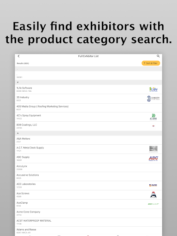Click the Ace Screws logo icon
Image resolution: width=177 pixels, height=236 pixels.
[153, 195]
